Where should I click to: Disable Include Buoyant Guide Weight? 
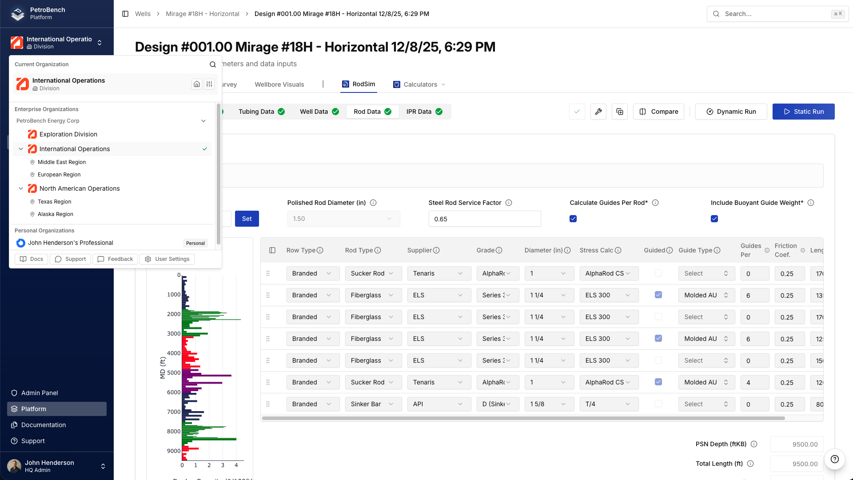714,219
